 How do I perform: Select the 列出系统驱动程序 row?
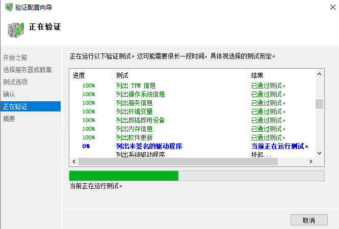[x=192, y=154]
